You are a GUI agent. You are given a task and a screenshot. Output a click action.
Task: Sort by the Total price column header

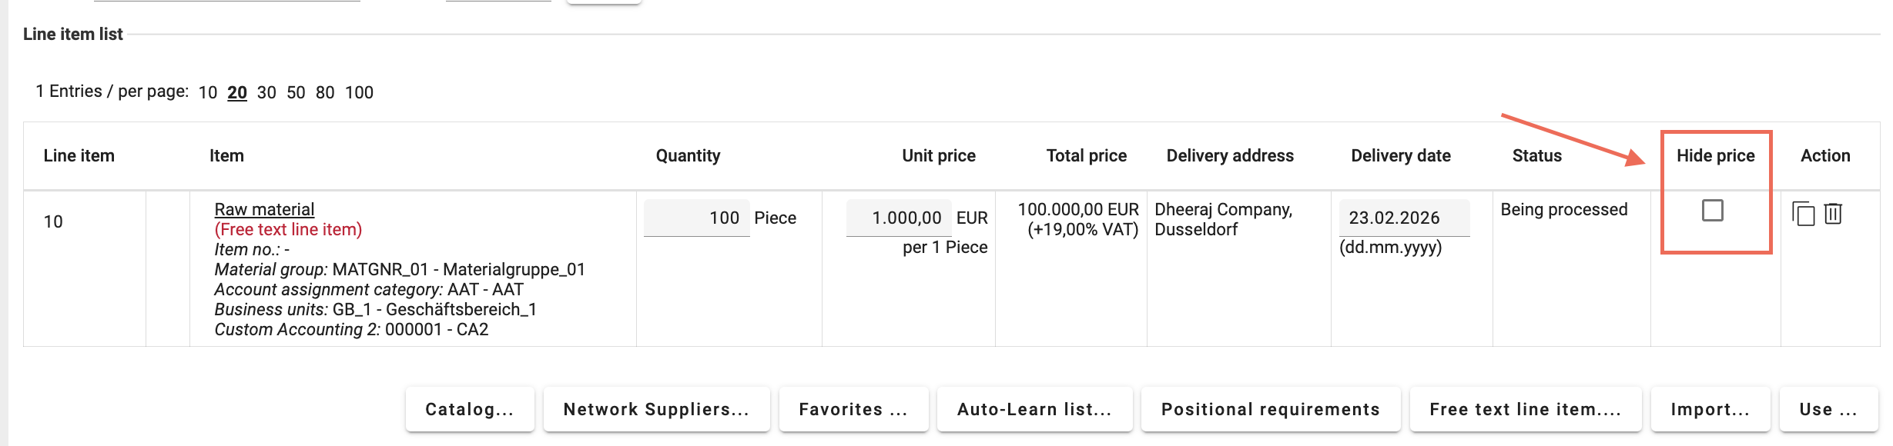coord(1086,155)
